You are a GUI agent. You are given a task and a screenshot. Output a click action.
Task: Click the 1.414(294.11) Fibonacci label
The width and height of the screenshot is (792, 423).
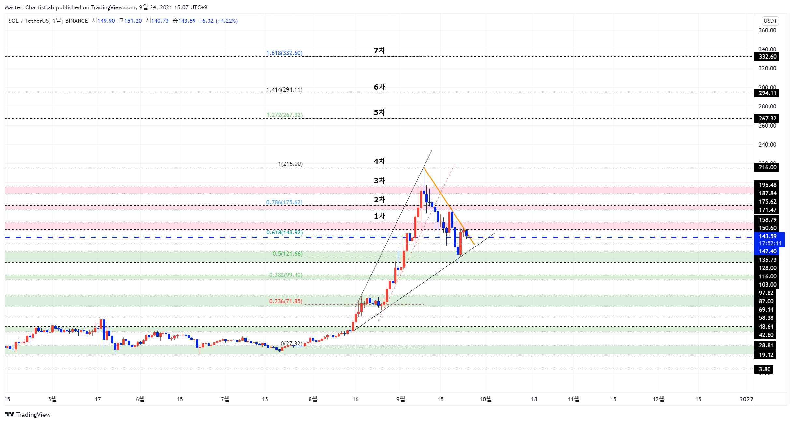284,90
